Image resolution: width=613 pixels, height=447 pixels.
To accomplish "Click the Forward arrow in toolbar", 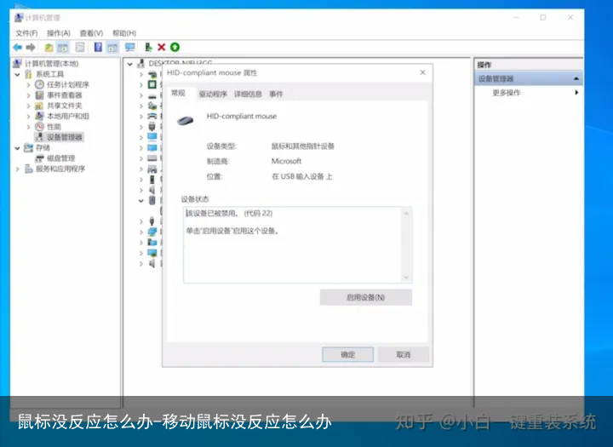I will click(31, 48).
